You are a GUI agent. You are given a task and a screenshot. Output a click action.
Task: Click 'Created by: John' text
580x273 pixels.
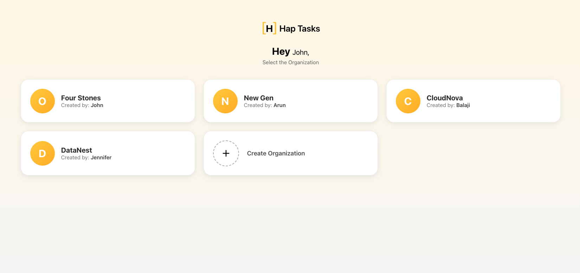pyautogui.click(x=82, y=105)
